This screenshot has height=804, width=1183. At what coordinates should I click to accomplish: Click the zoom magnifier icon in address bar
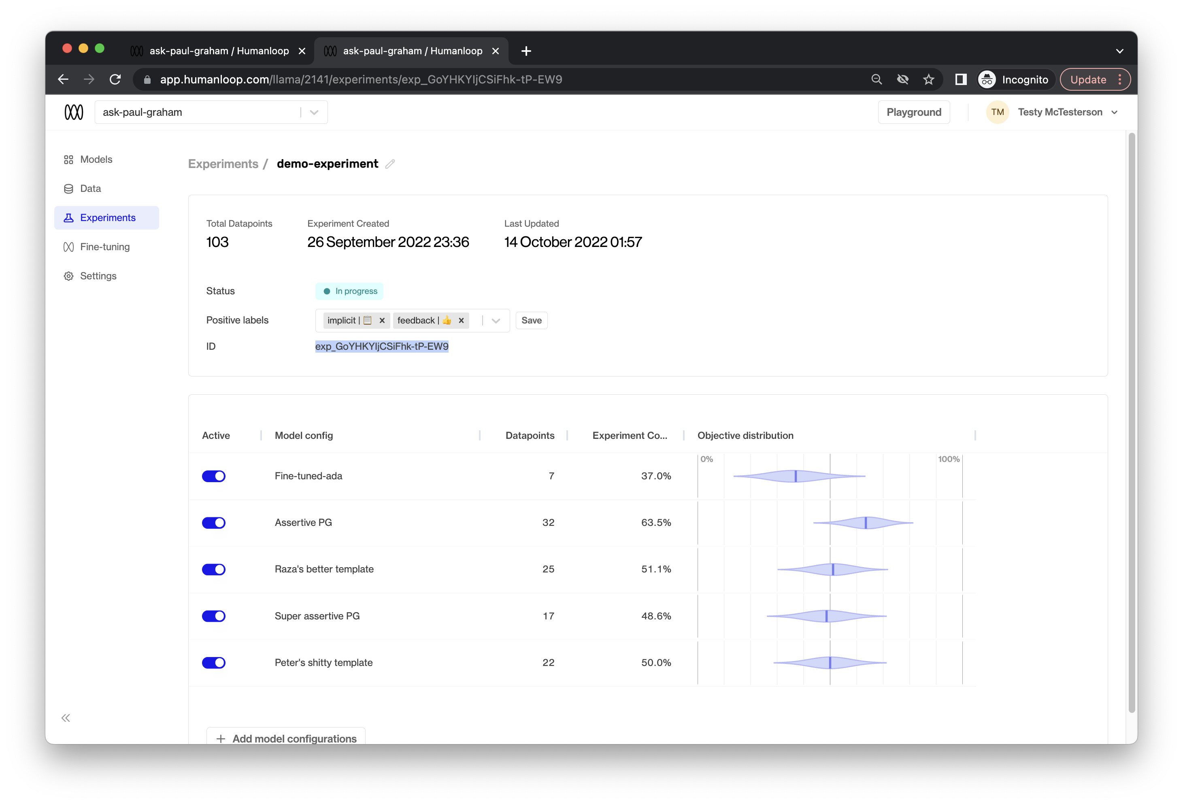point(877,79)
